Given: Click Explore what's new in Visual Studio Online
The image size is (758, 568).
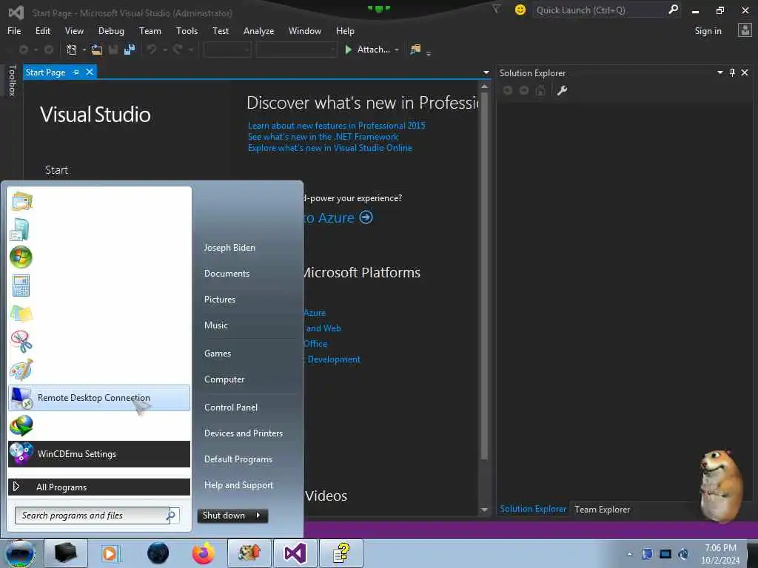Looking at the screenshot, I should (329, 148).
